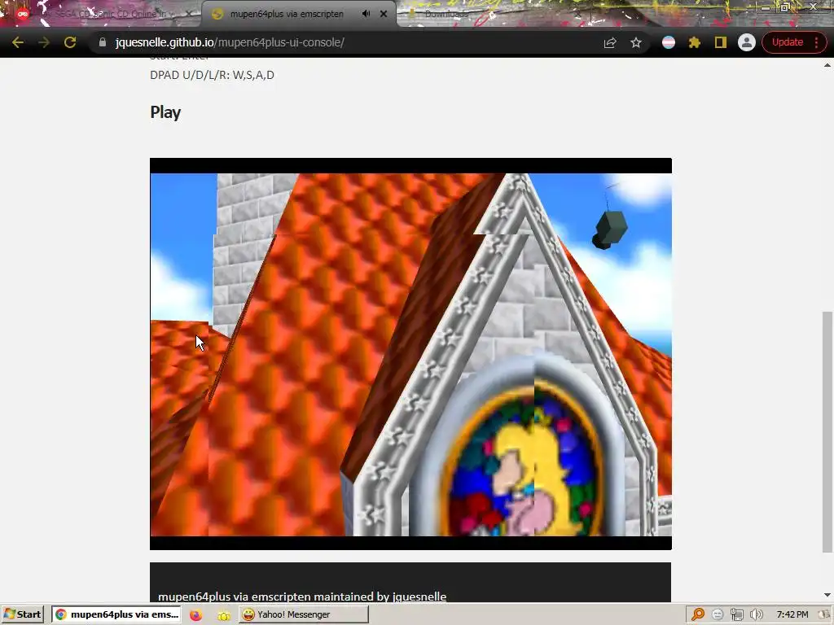Click 'maintained by jquesnelle' footer text
This screenshot has height=625, width=834.
coord(380,597)
